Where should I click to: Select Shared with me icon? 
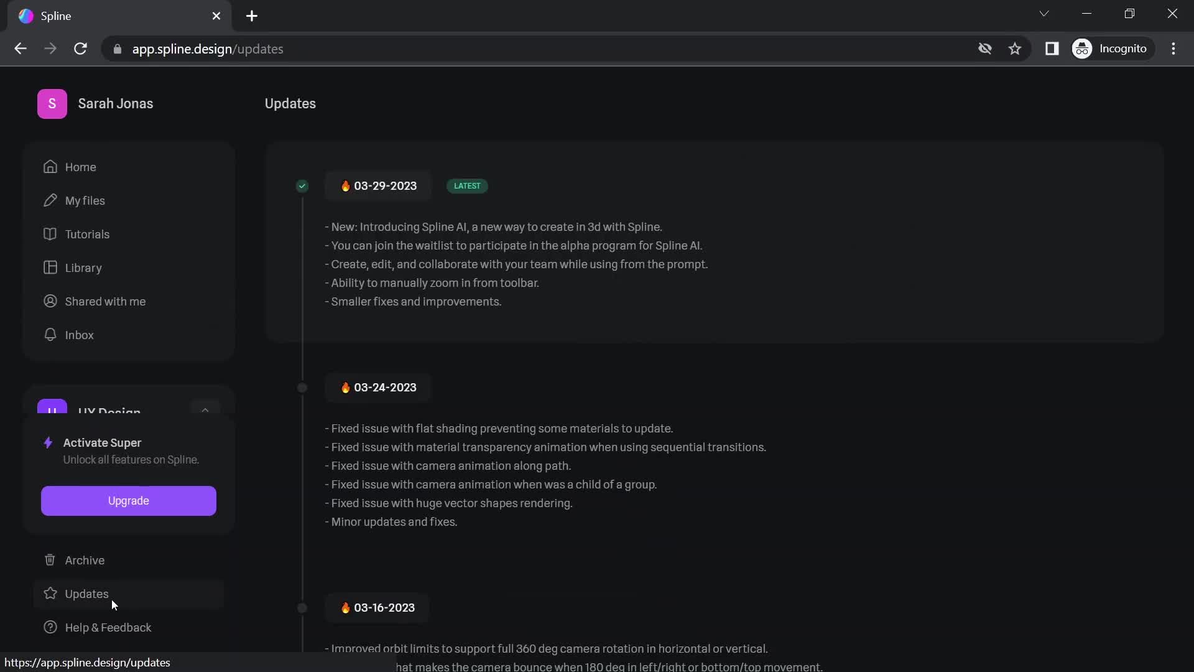point(50,301)
